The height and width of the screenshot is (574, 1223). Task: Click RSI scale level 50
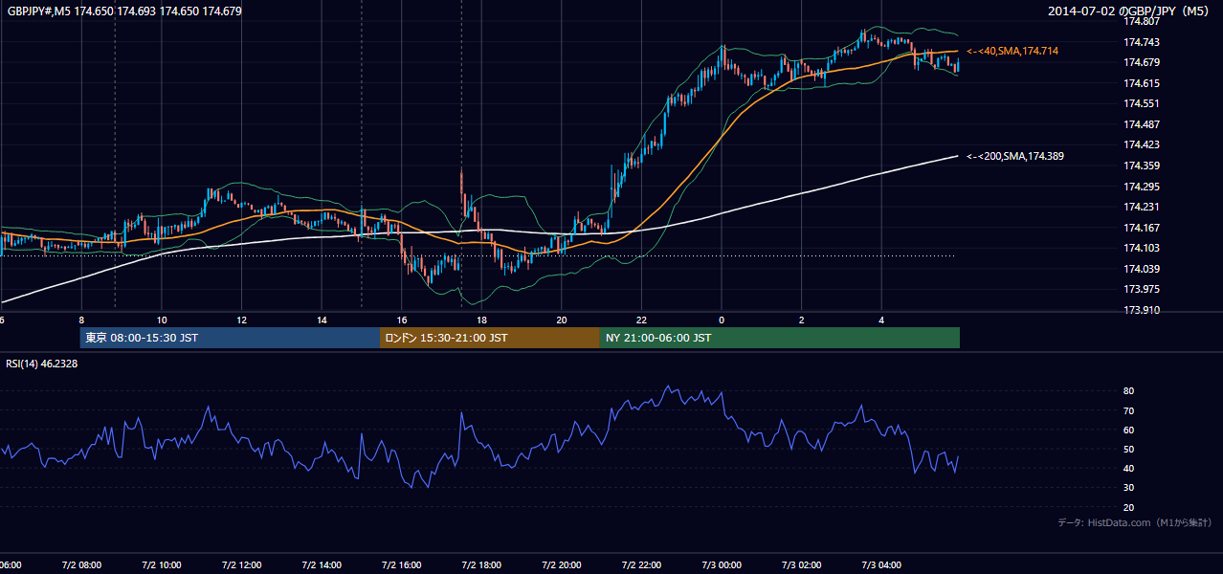pos(1128,450)
